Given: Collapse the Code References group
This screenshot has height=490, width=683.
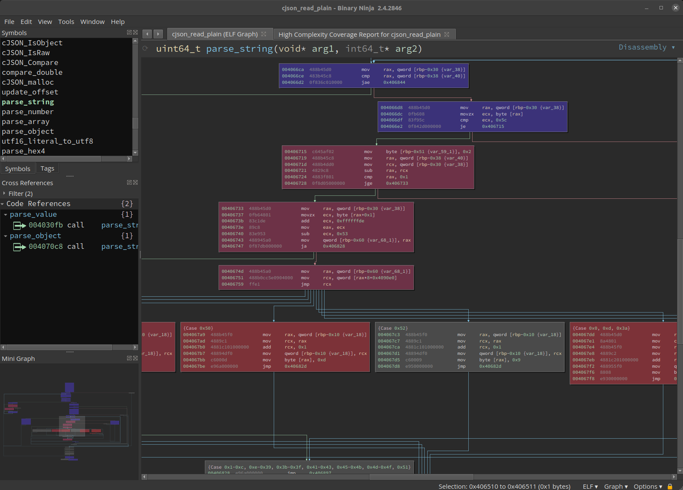Looking at the screenshot, I should coord(3,204).
